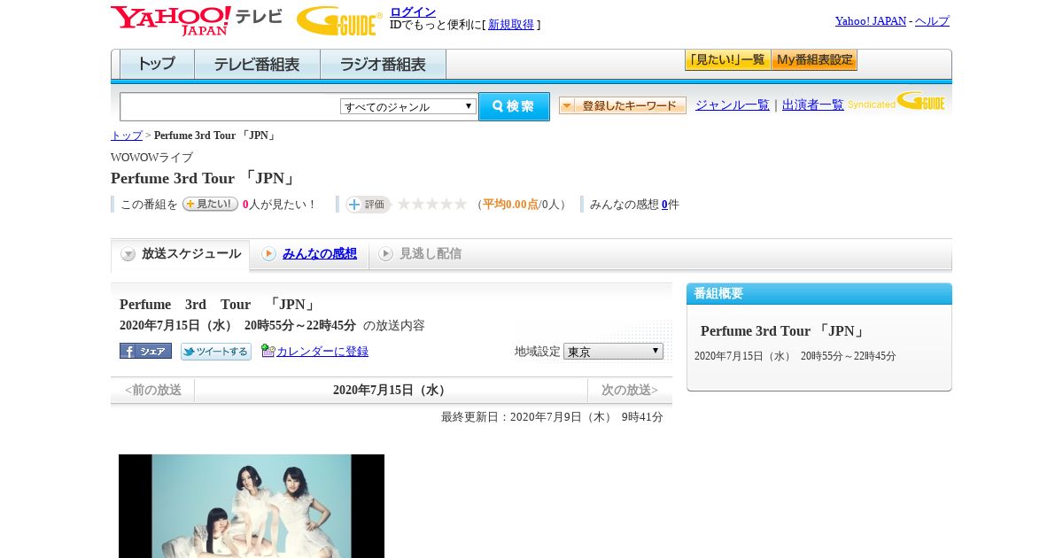The image size is (1063, 558).
Task: Click the date bar 2020年7月15日(水)
Action: pos(391,390)
